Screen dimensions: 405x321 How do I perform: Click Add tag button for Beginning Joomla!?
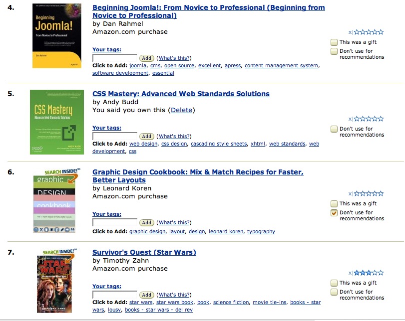pyautogui.click(x=146, y=58)
